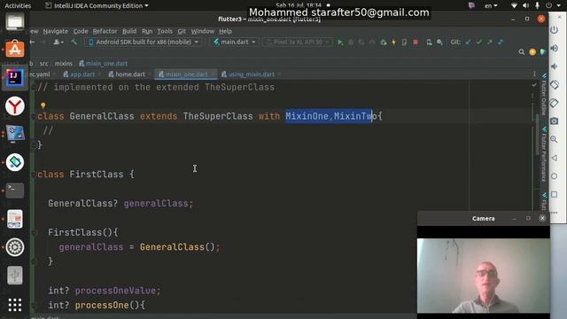
Task: Open the Code menu
Action: click(x=81, y=31)
